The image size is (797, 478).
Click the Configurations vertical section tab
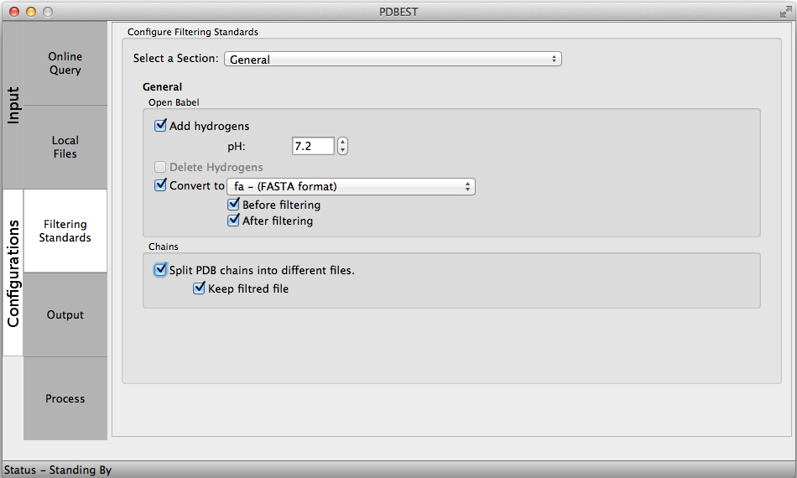[13, 273]
